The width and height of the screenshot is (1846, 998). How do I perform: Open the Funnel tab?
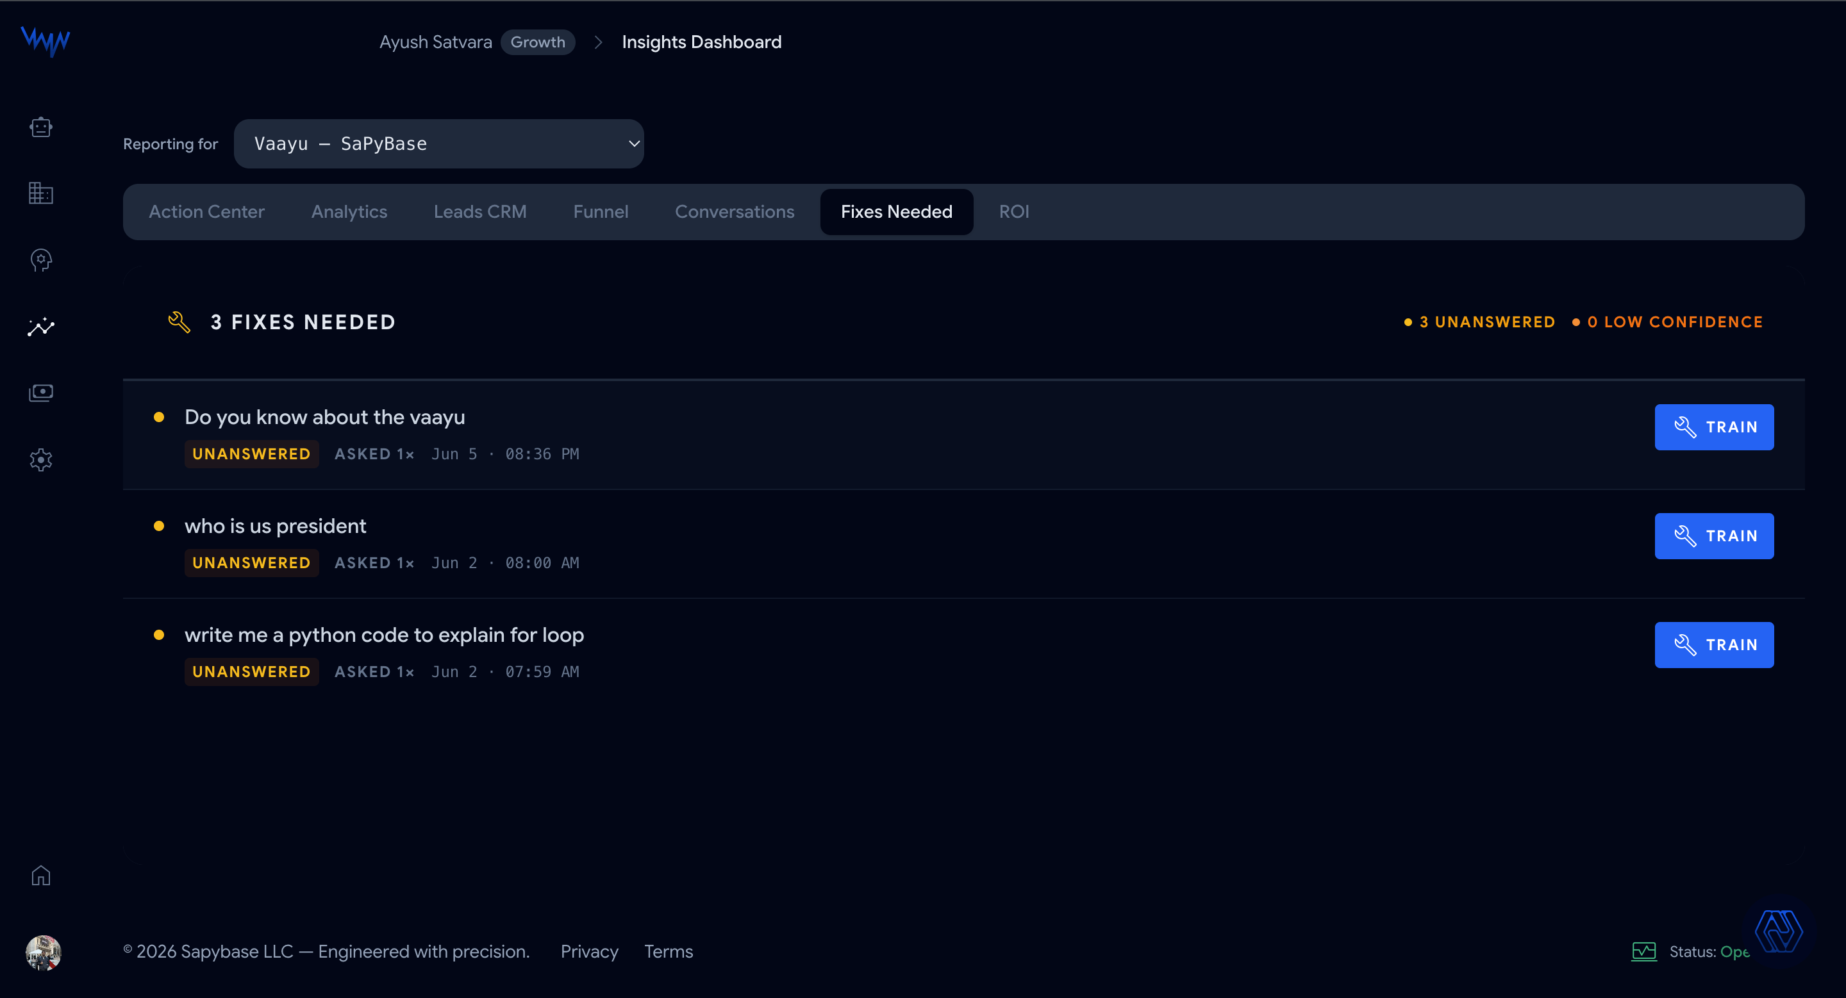[601, 212]
